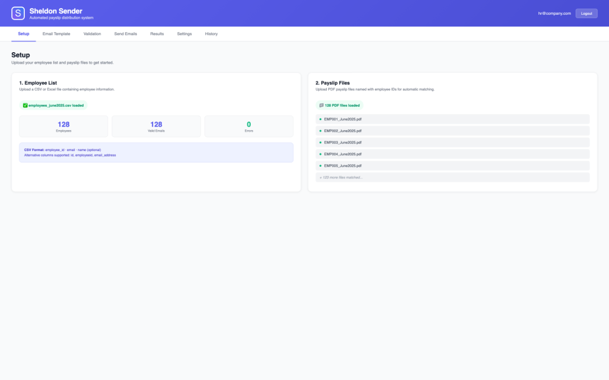Switch to the Email Template tab
The height and width of the screenshot is (380, 609).
point(56,34)
